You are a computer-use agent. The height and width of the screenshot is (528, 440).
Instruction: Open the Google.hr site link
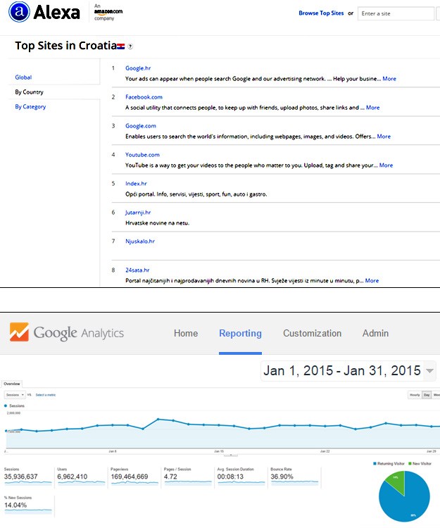(x=138, y=68)
